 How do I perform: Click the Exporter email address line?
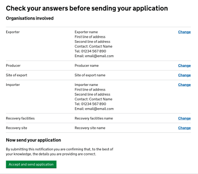94,56
